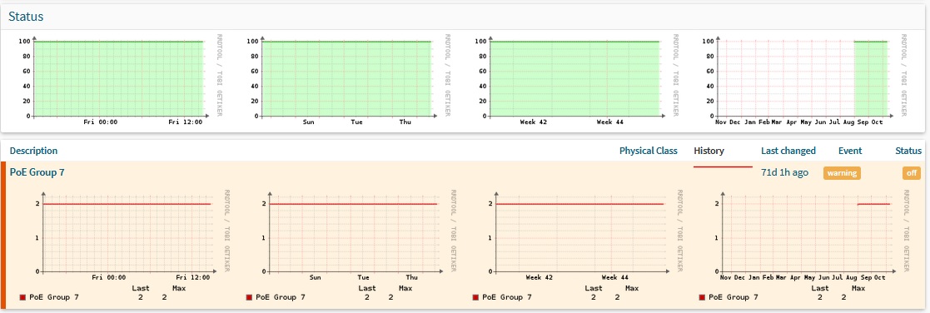Viewport: 930px width, 313px height.
Task: Open the PoE Group 7 entry link
Action: 37,172
